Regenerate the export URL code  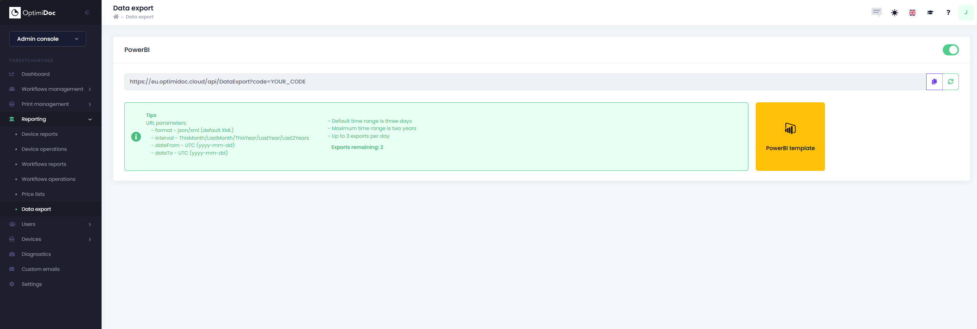pyautogui.click(x=950, y=82)
